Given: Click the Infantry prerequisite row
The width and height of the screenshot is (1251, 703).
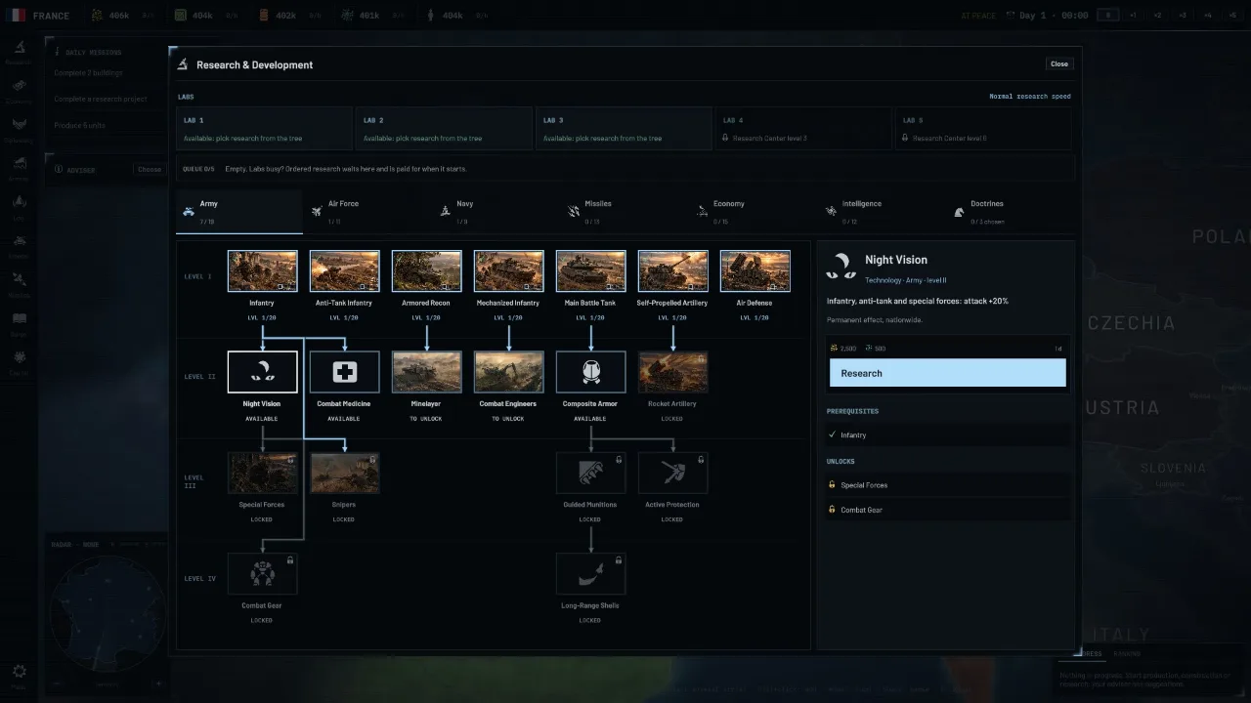Looking at the screenshot, I should pyautogui.click(x=947, y=434).
